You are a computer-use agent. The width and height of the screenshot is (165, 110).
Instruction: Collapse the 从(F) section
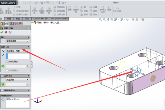click(x=29, y=37)
